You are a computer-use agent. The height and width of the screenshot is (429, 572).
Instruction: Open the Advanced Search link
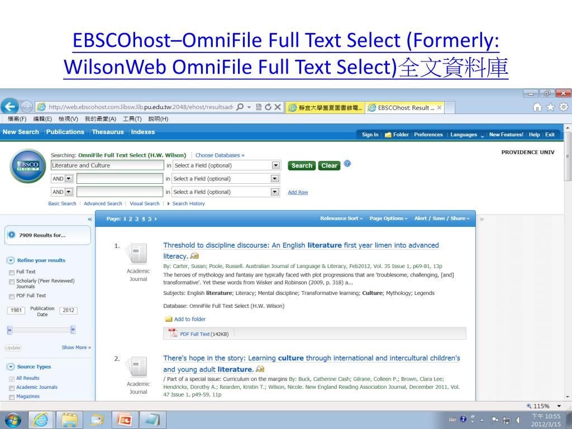pos(103,203)
